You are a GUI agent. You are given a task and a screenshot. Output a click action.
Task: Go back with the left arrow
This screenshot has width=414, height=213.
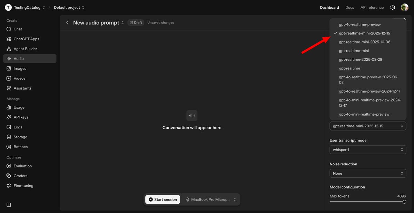tap(67, 22)
